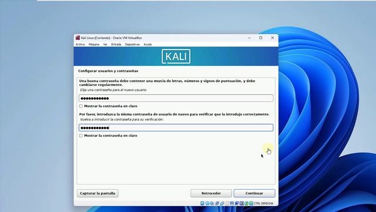Click the Retroceder button
The width and height of the screenshot is (376, 212).
(211, 193)
